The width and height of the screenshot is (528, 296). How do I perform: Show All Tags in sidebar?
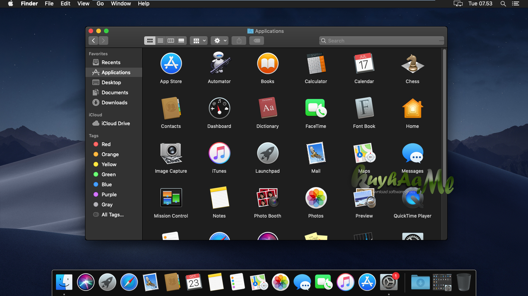114,214
